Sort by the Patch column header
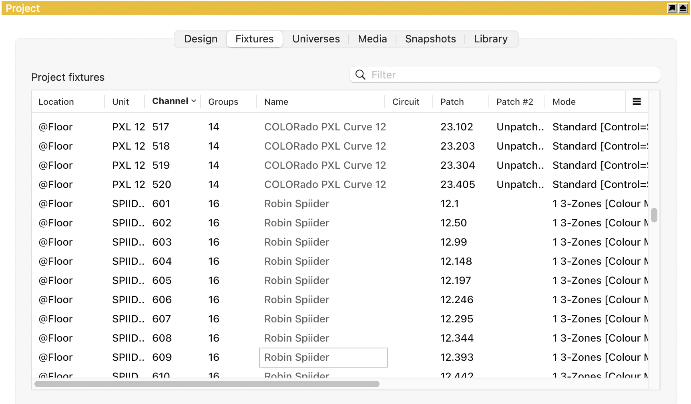 [452, 102]
